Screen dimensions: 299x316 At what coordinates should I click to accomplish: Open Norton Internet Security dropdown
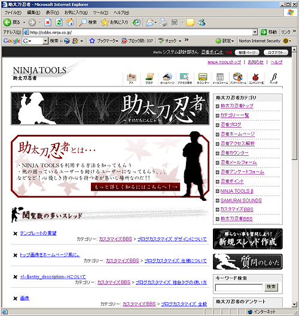pos(290,41)
